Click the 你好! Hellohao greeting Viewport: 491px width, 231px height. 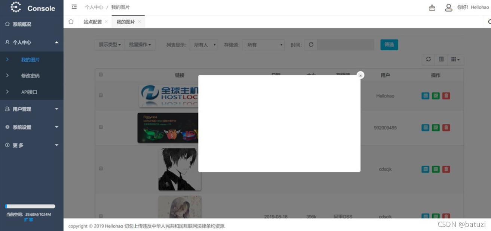click(x=473, y=7)
